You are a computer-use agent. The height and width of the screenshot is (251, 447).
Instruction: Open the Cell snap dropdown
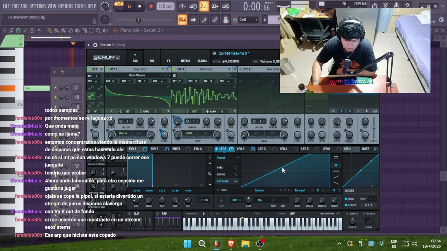[249, 20]
